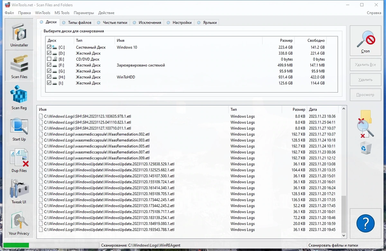This screenshot has width=386, height=251.
Task: Switch to the Исключения tab
Action: (x=147, y=22)
